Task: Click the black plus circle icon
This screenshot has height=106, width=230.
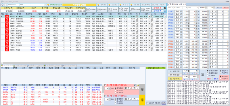Action: pos(165,8)
